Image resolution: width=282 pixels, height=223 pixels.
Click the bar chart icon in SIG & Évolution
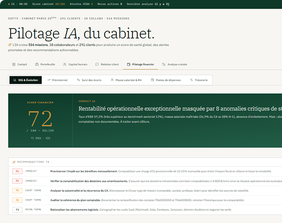pos(15,80)
